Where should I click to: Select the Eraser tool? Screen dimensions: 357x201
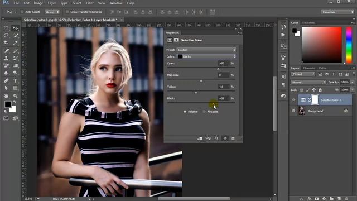(6, 65)
